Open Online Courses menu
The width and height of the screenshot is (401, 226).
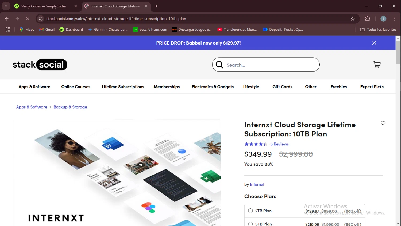(76, 87)
